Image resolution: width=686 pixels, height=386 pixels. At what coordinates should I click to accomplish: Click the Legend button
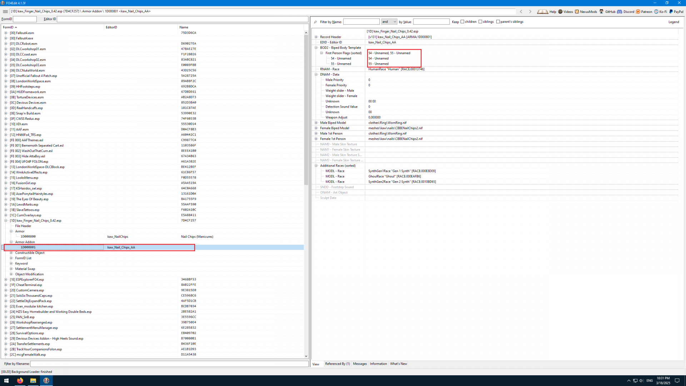pos(673,22)
